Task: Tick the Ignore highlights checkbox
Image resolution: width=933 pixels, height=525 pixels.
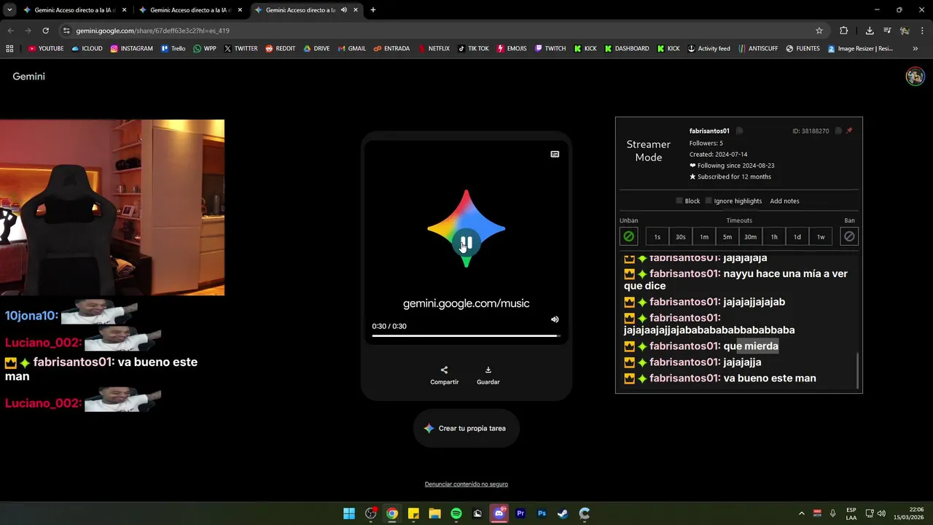Action: pos(708,201)
